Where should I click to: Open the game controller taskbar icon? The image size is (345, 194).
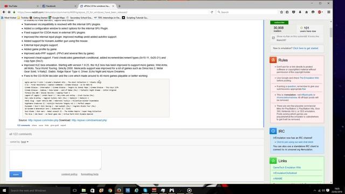click(172, 190)
